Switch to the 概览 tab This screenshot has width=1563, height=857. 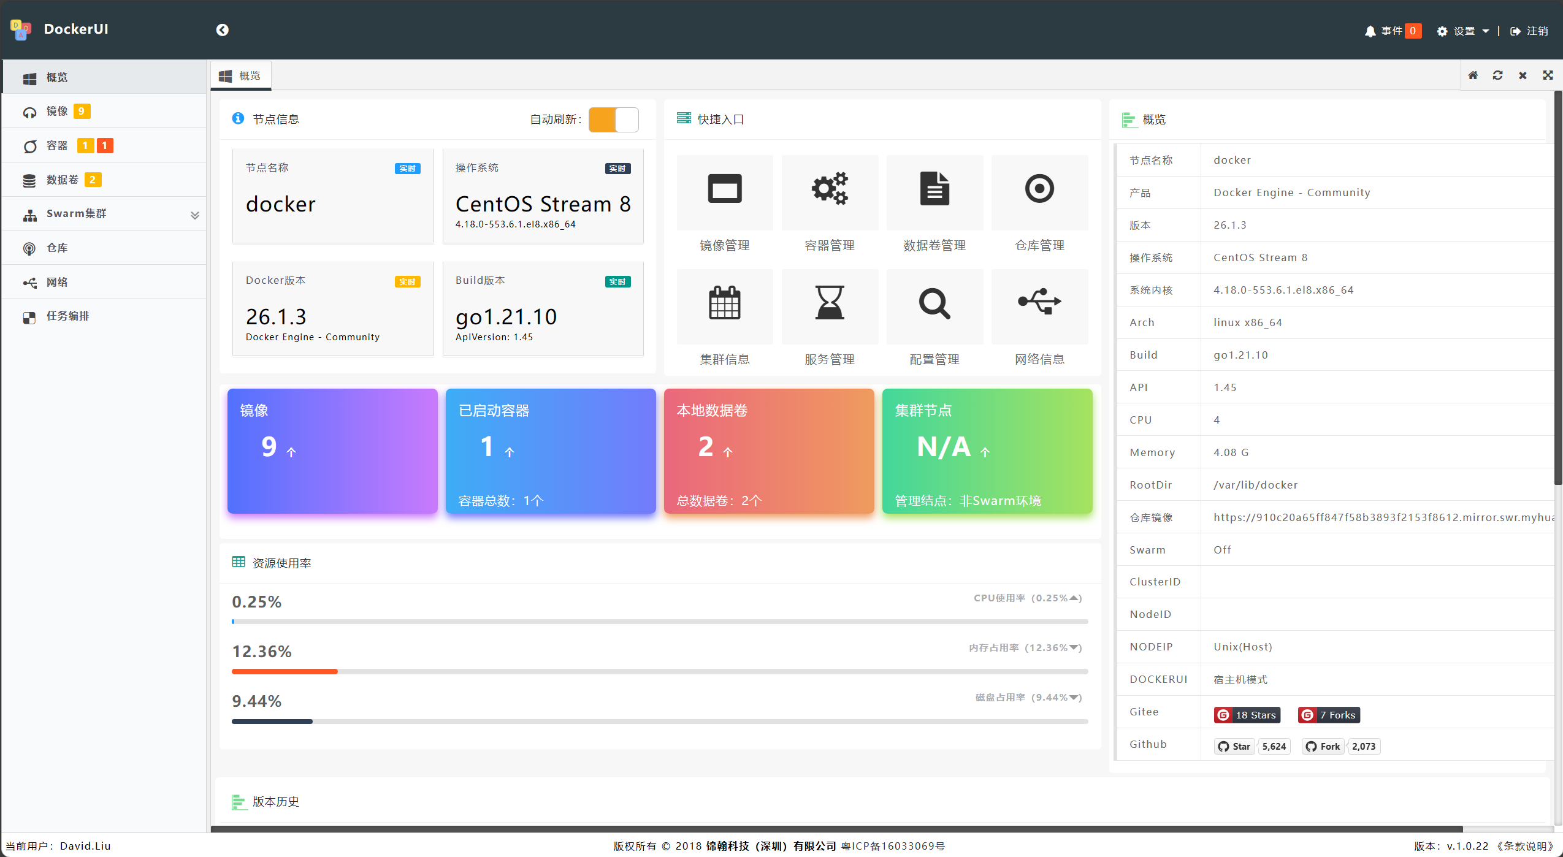click(x=242, y=76)
